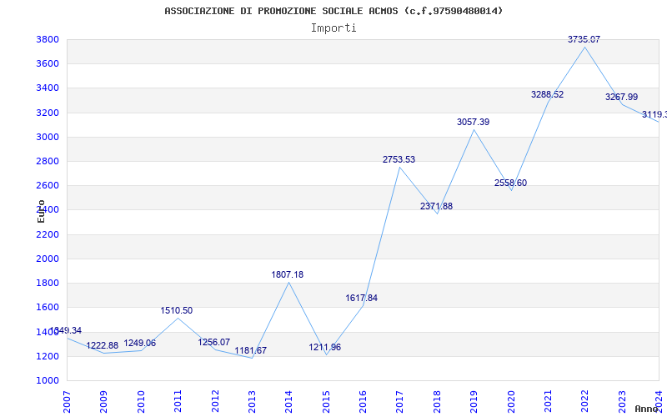Click the x-axis year 2014
Viewport: 667px width, 417px height.
[x=288, y=402]
